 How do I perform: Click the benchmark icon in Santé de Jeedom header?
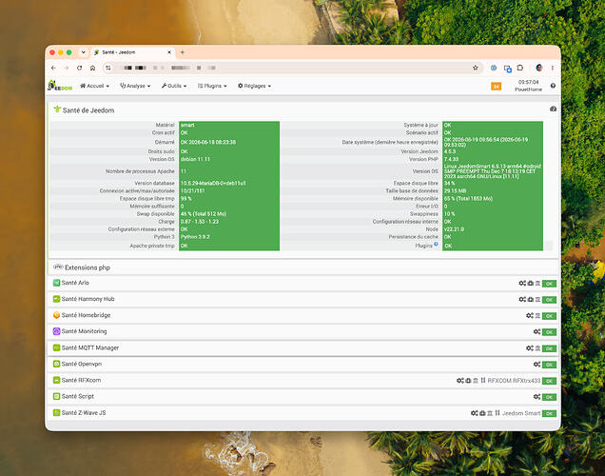pyautogui.click(x=553, y=109)
